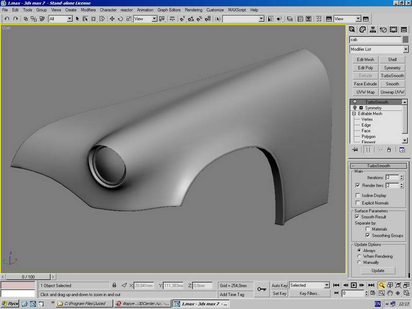Open the Modifier List dropdown
Screen dimensions: 412x309
click(379, 49)
